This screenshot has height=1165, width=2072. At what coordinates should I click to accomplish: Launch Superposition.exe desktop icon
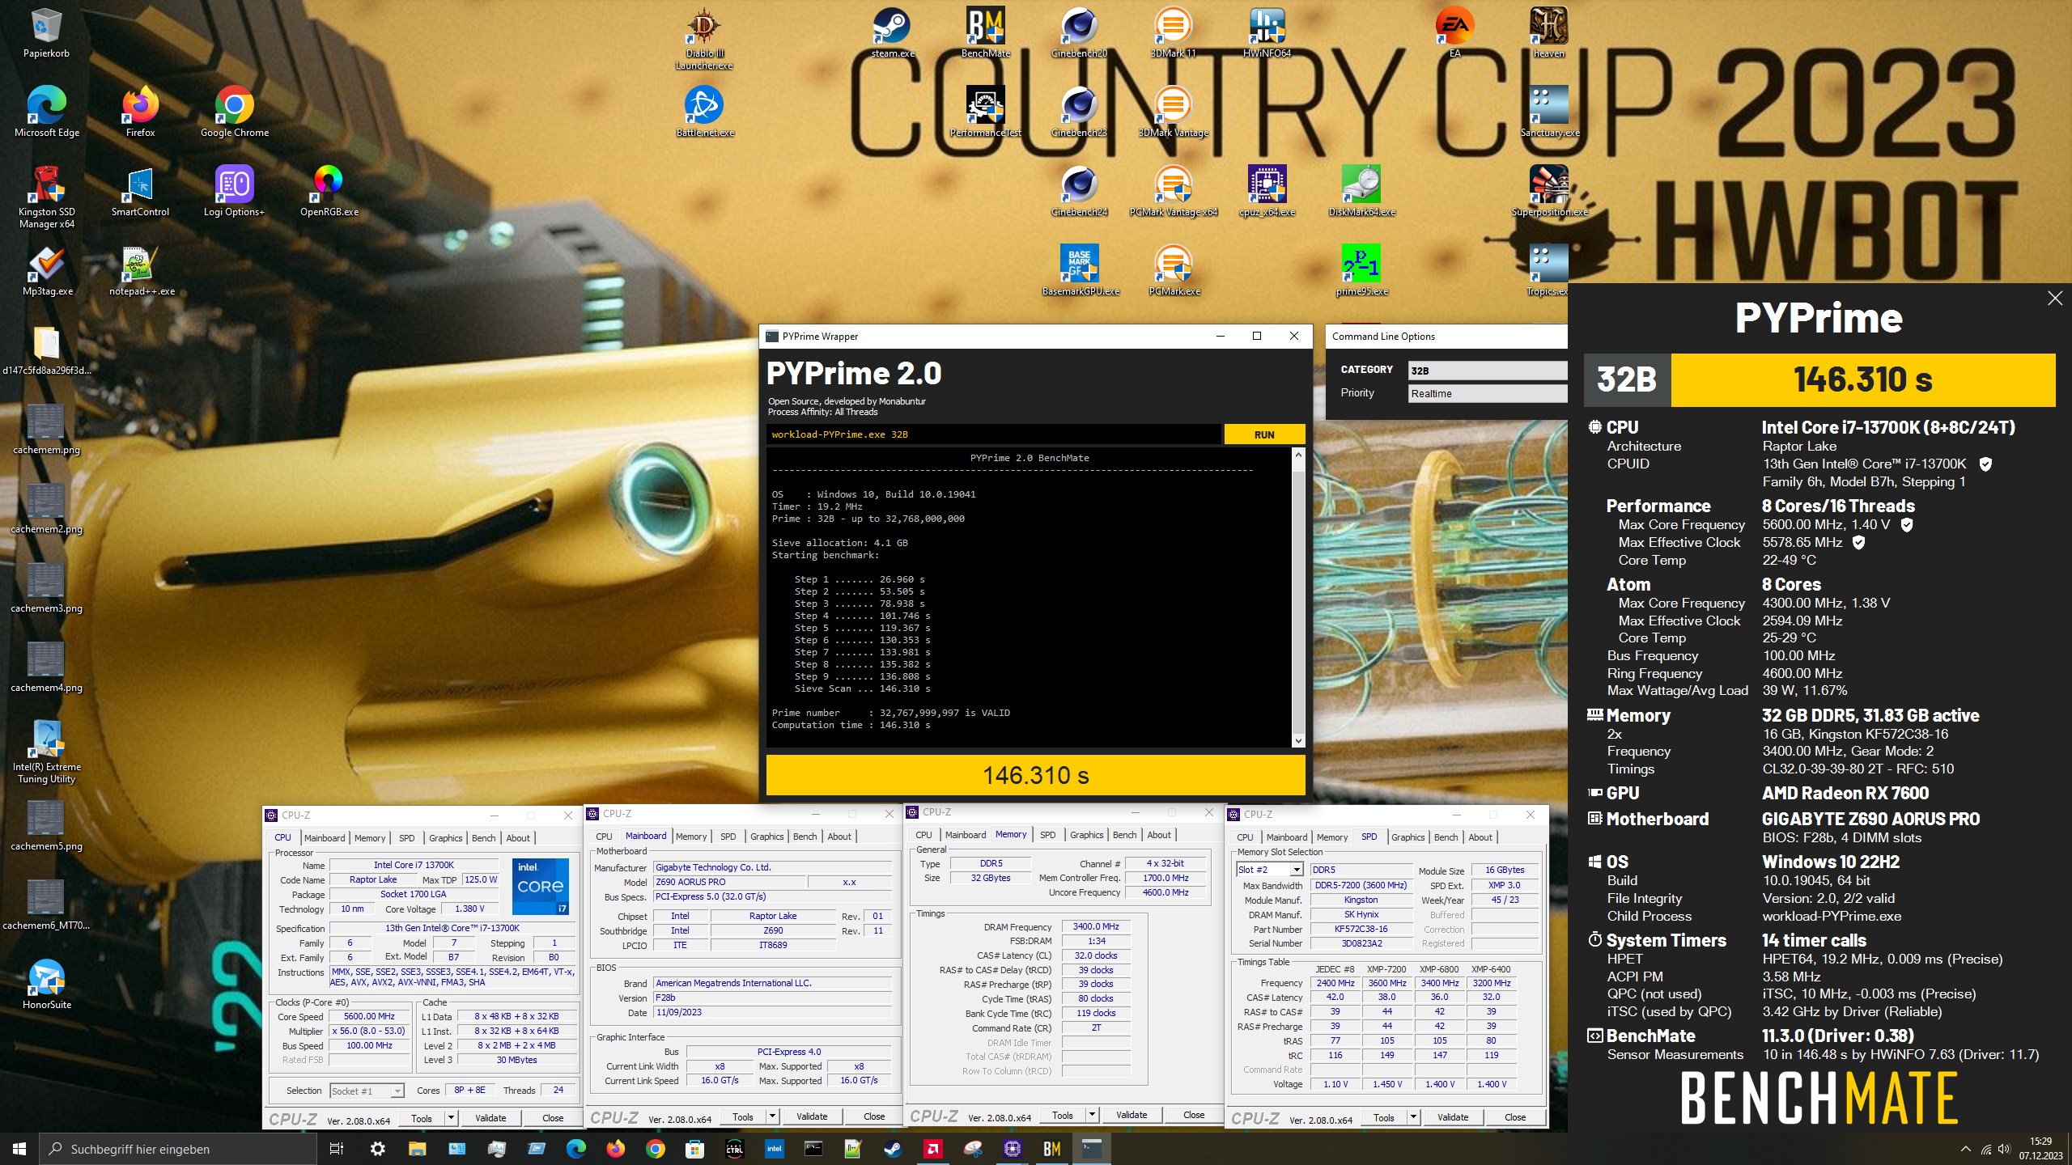point(1548,191)
